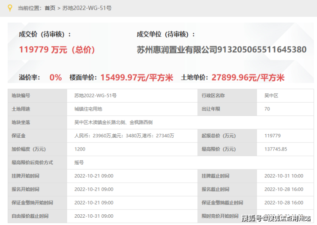Screen dimensions: 317x225
Task: Click the 保证金 deposit amounts cell
Action: 124,136
